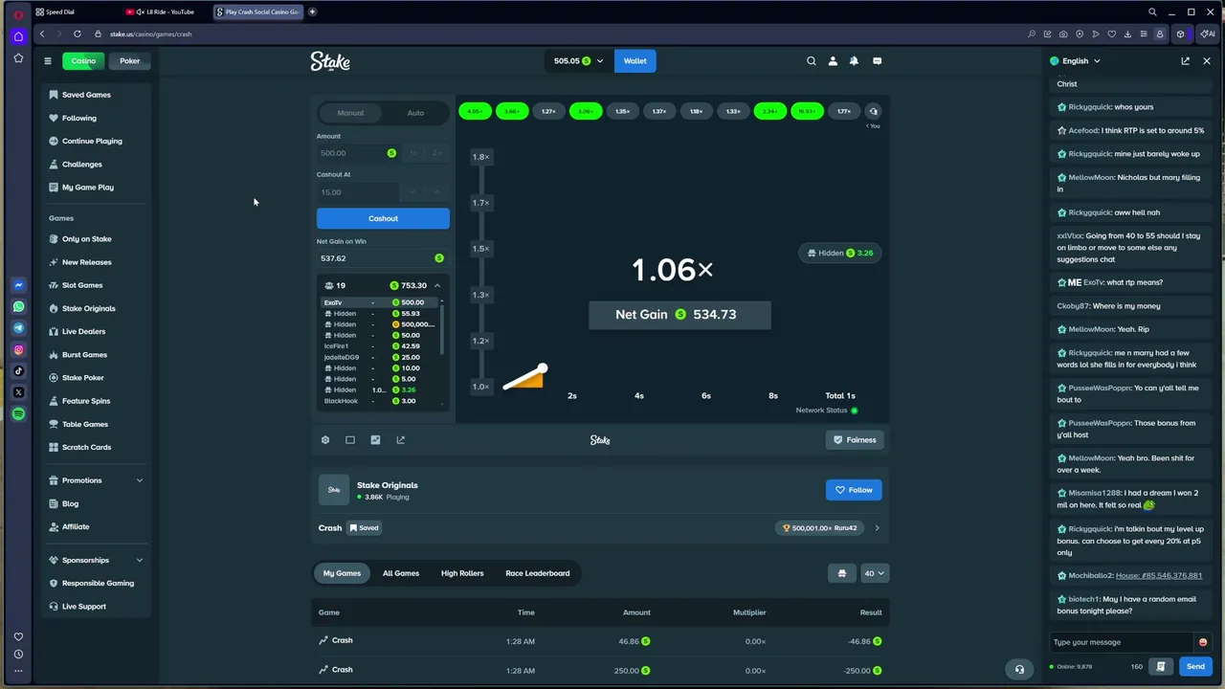Open the emoji picker in chat
This screenshot has height=689, width=1225.
(x=1203, y=642)
